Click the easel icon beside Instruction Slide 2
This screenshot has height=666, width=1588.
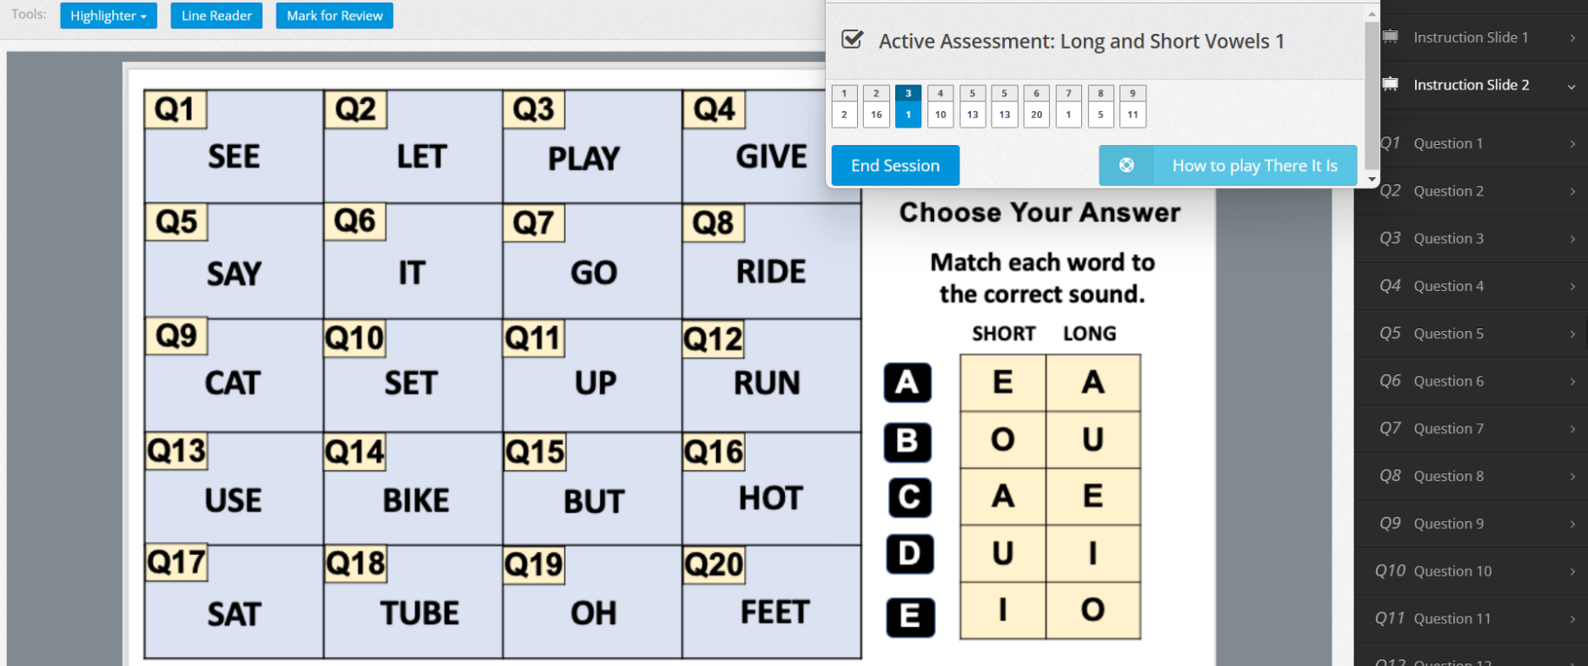(x=1391, y=84)
